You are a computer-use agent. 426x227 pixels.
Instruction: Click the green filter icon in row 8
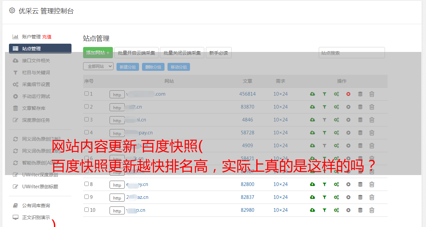[x=324, y=184]
